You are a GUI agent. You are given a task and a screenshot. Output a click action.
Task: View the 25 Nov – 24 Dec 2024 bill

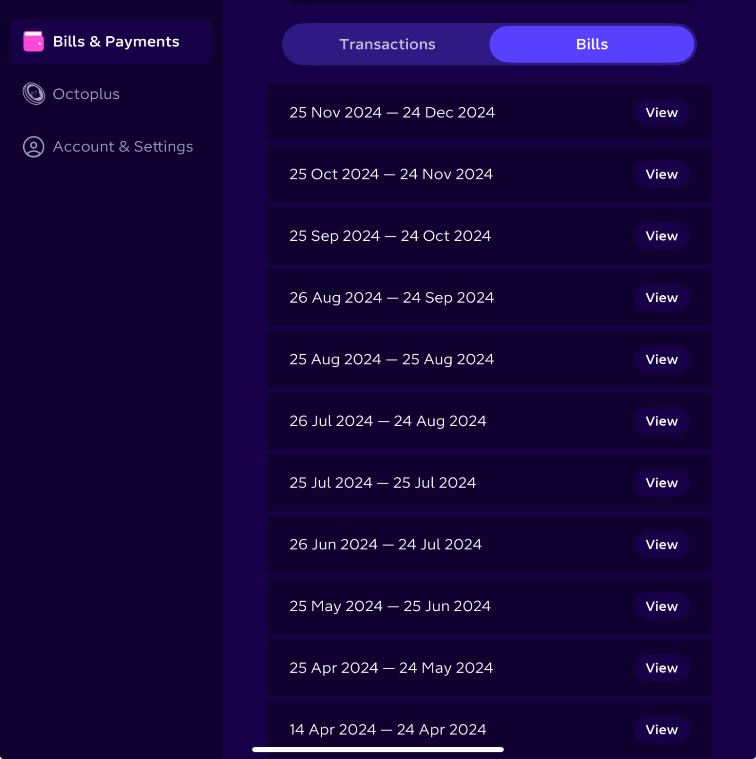661,113
